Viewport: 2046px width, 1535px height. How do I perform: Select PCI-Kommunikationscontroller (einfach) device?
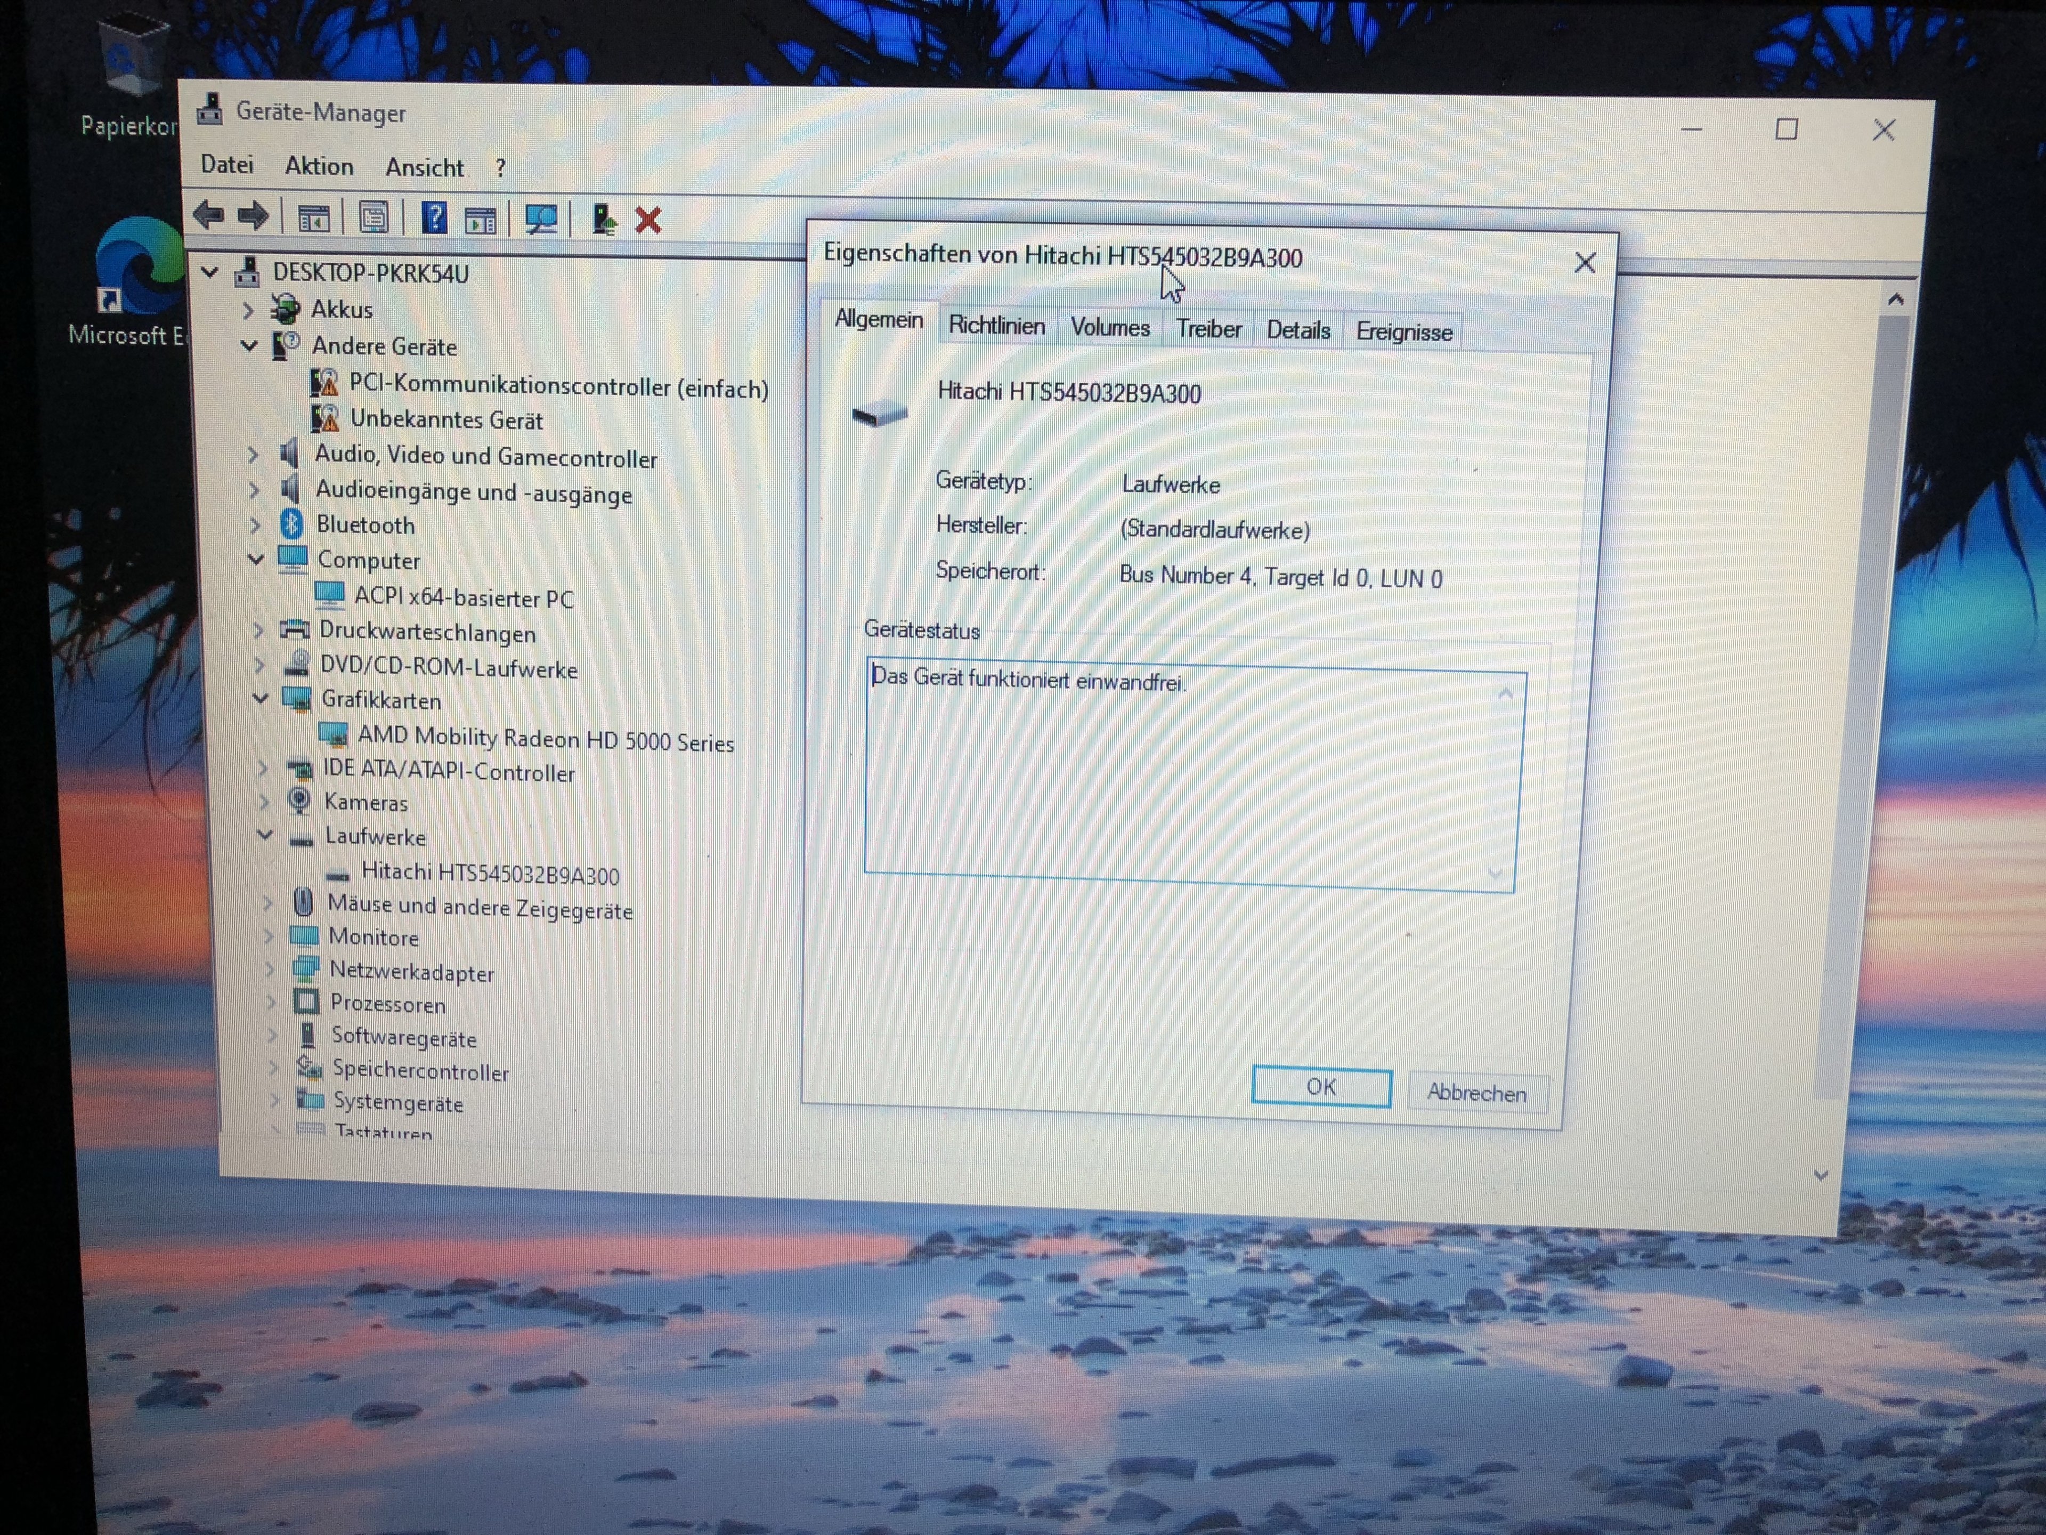pos(559,387)
